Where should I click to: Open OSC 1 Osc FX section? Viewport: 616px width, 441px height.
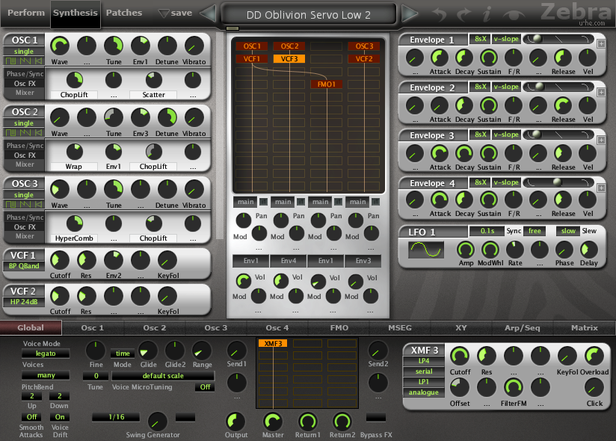[25, 83]
